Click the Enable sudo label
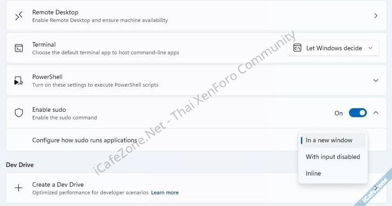 point(49,110)
